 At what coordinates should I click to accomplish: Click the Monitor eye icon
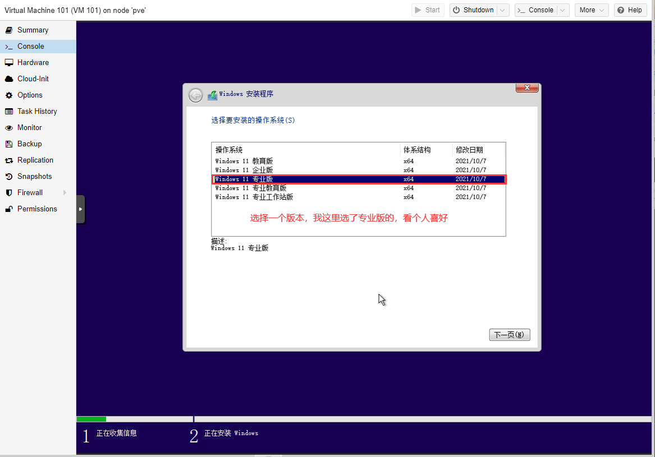9,128
